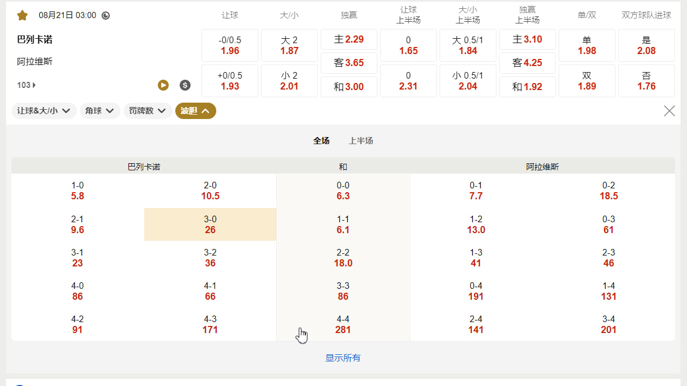Pick correct score 2-1 at 9.6
Image resolution: width=687 pixels, height=386 pixels.
[x=78, y=224]
